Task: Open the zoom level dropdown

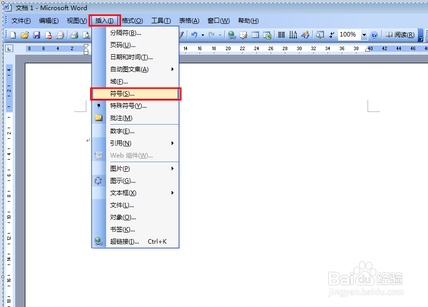Action: click(364, 35)
